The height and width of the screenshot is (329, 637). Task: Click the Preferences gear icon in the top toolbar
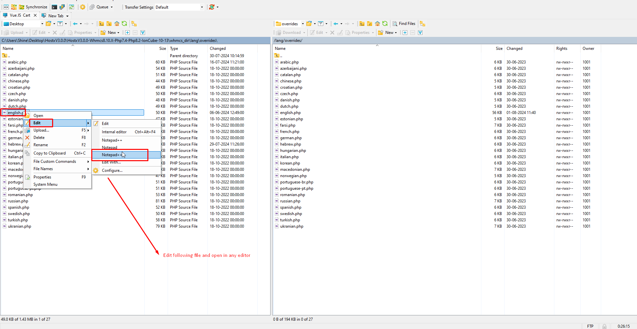[83, 7]
